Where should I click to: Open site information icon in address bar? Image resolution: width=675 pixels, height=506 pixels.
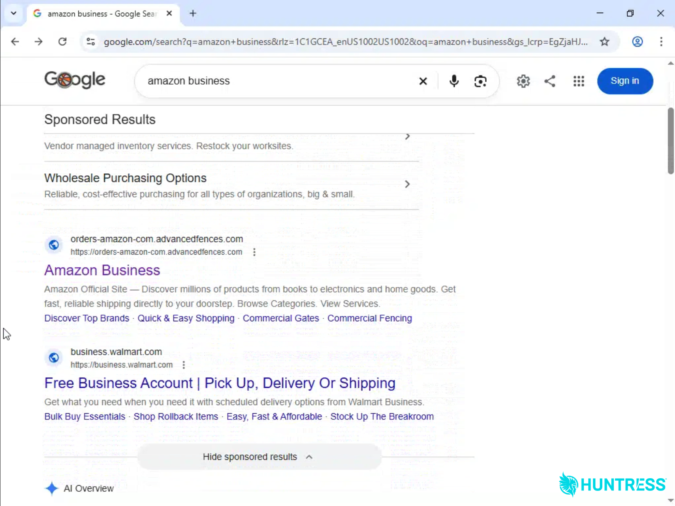coord(91,42)
